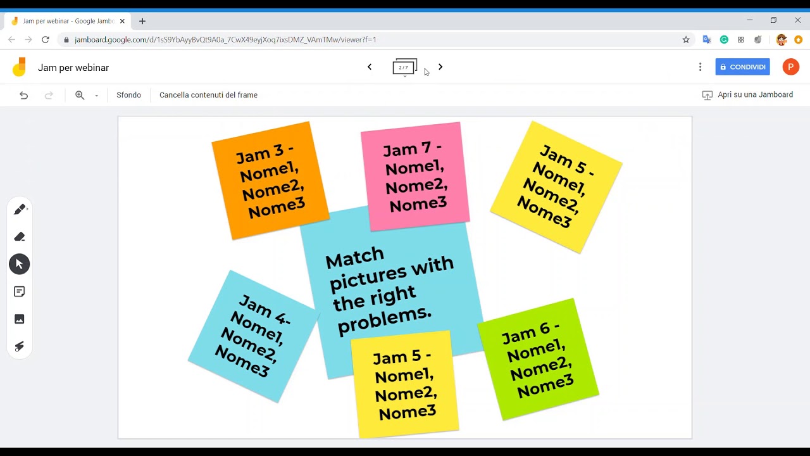
Task: Reload the browser page
Action: point(45,39)
